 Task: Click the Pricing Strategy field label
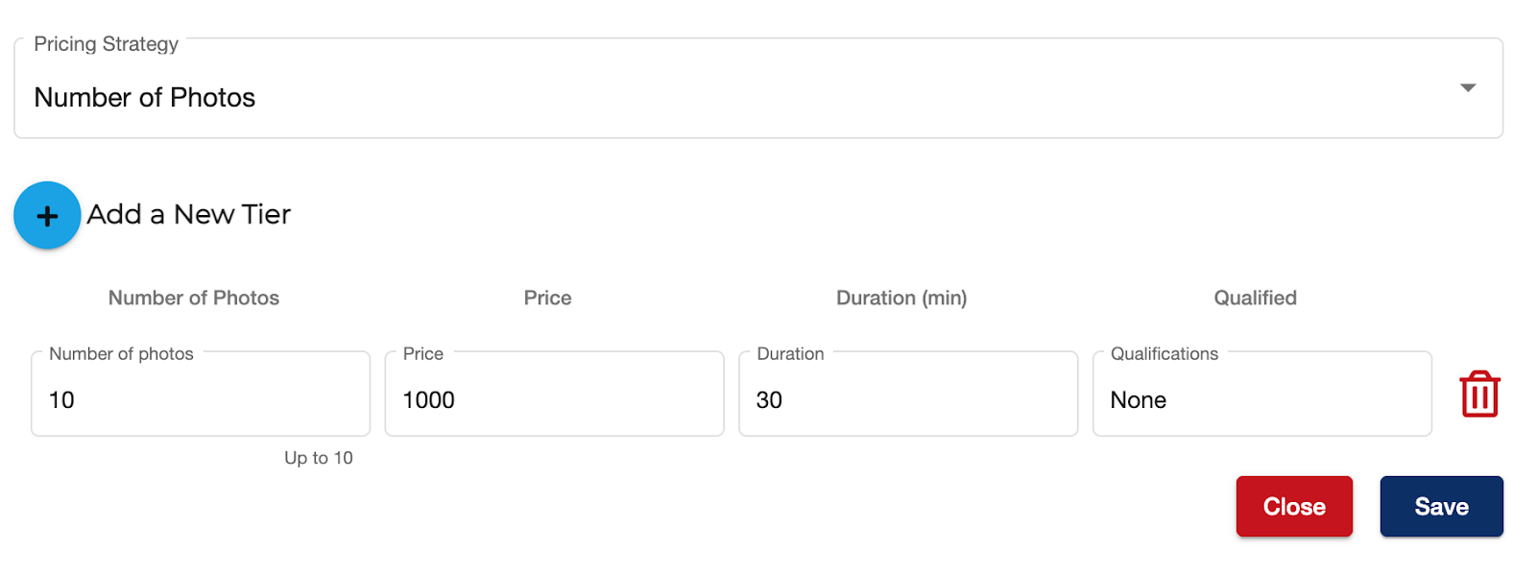coord(107,44)
